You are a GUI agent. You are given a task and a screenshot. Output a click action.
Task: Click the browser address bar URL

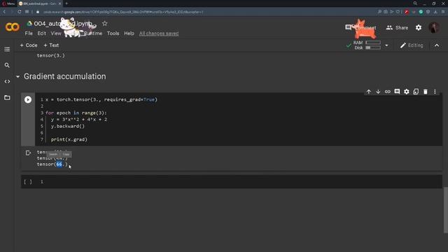pos(123,12)
